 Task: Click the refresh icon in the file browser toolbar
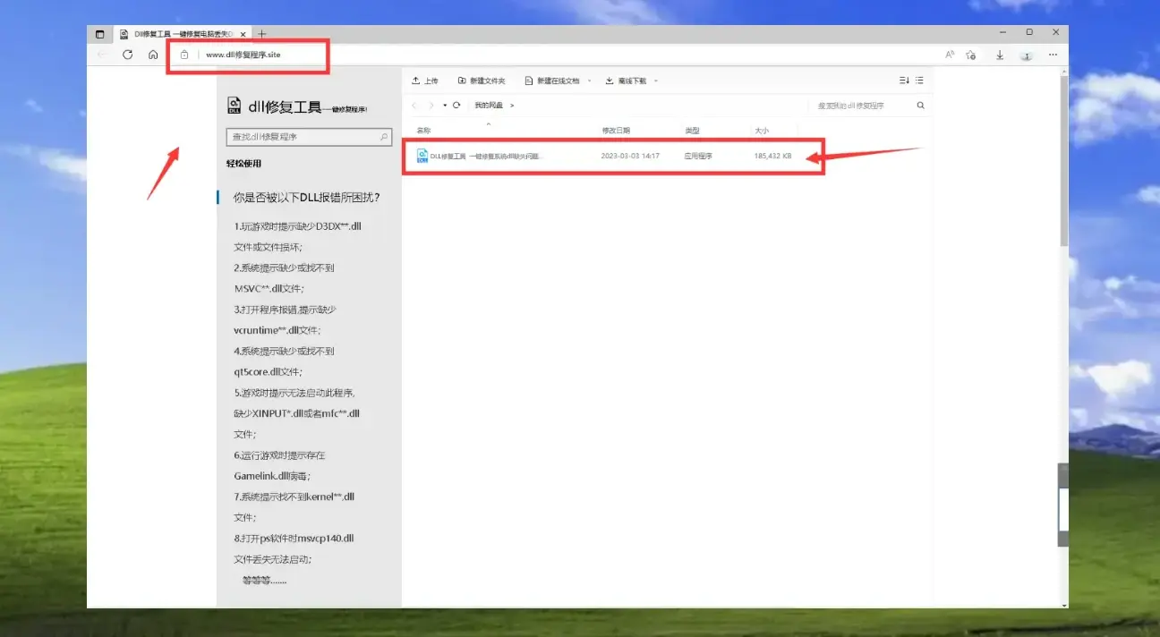456,105
